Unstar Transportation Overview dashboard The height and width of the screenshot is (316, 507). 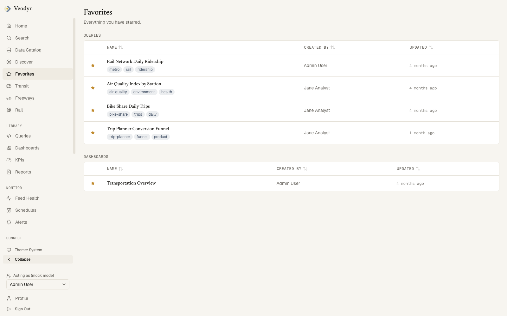(x=93, y=183)
